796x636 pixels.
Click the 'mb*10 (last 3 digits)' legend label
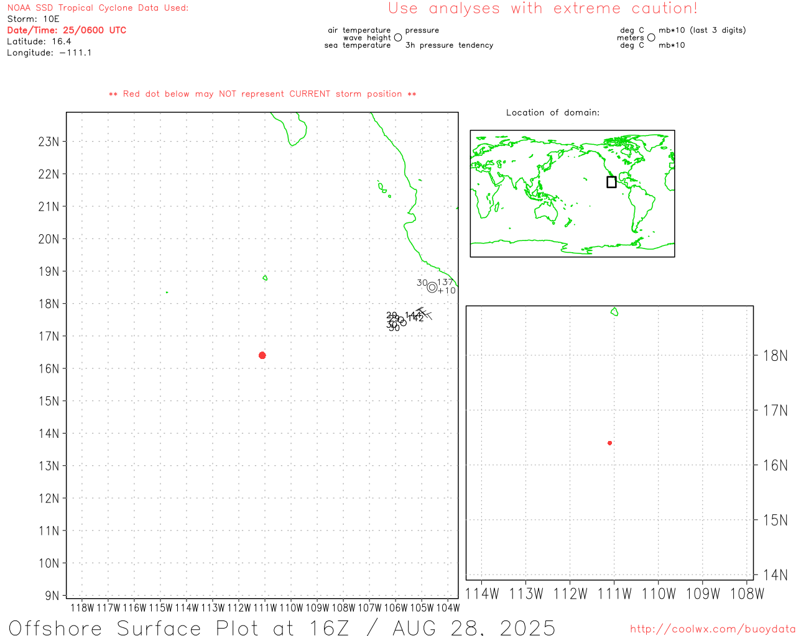(x=702, y=30)
